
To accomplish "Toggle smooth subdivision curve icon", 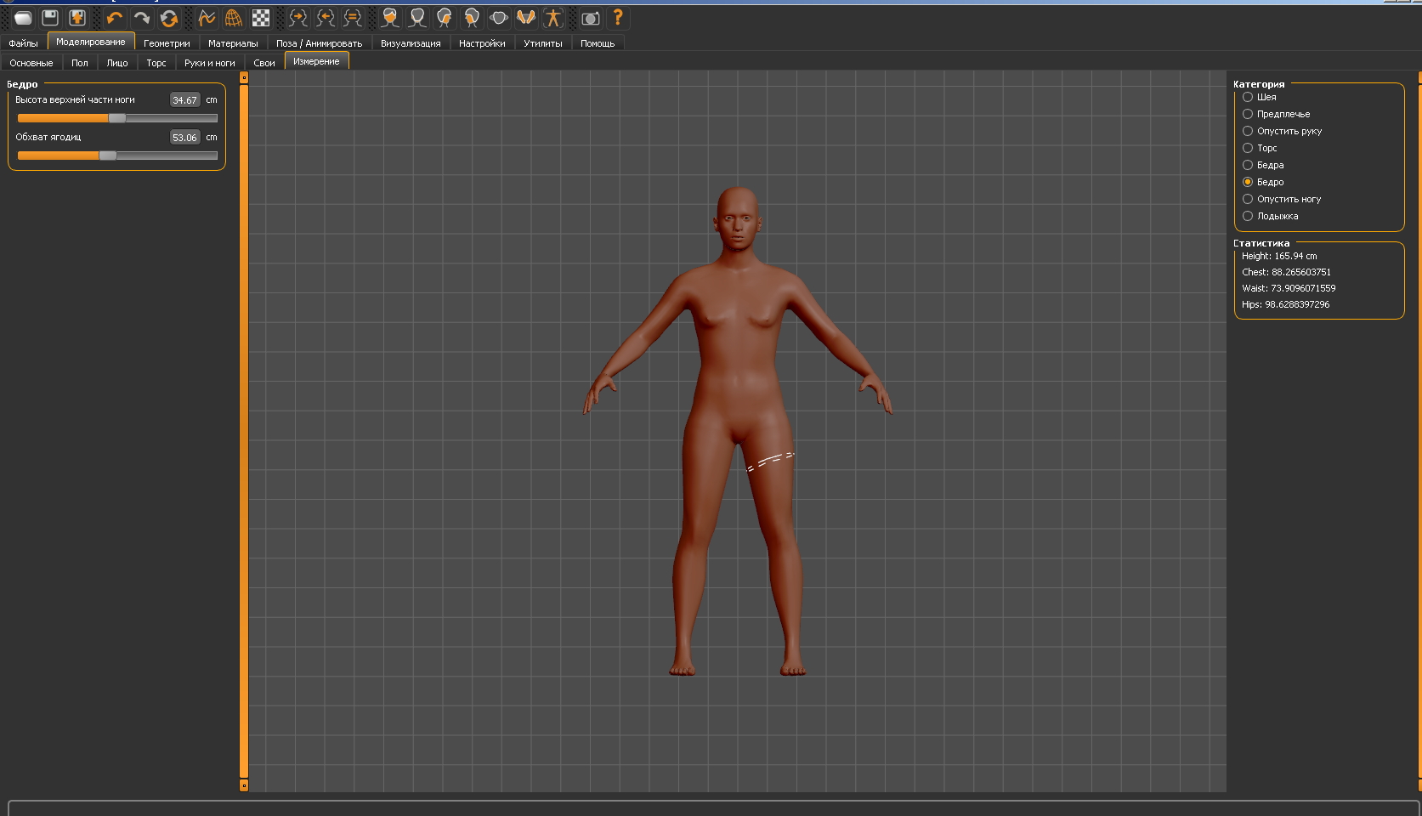I will [207, 18].
